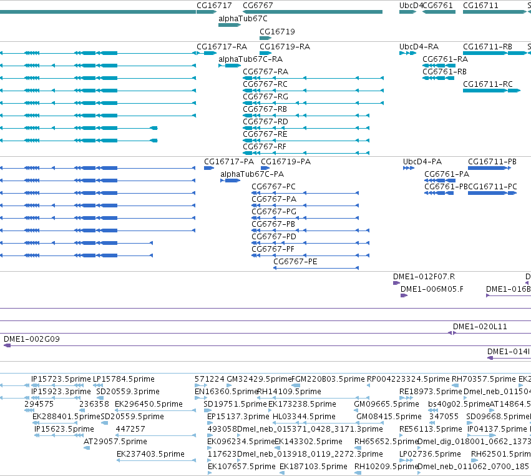Click the CG6767-RD transcript label

pos(266,121)
